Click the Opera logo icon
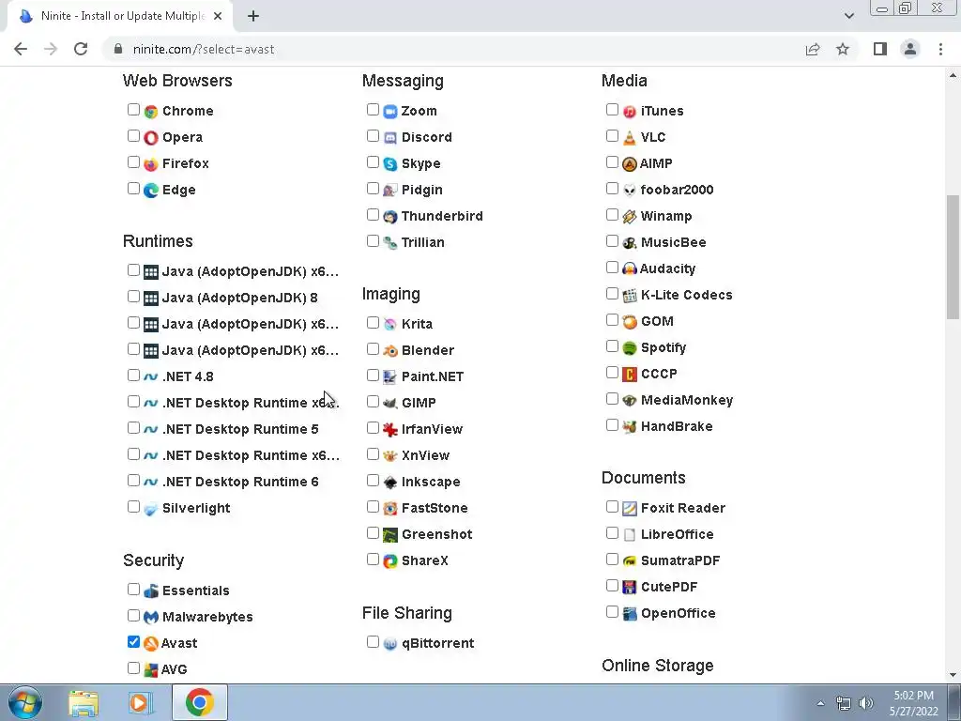 (151, 138)
